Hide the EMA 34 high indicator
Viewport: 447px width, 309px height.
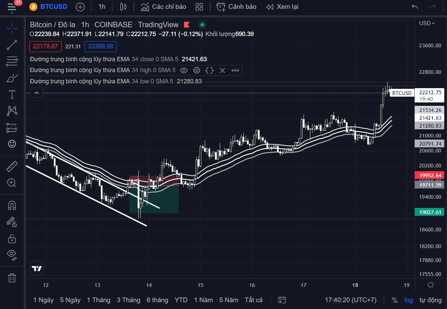coord(184,70)
